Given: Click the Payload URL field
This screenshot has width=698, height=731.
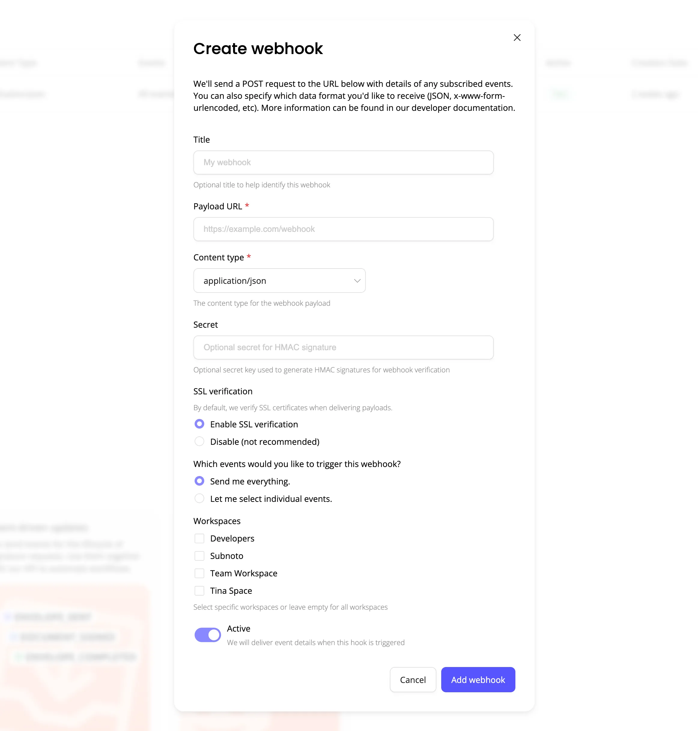Looking at the screenshot, I should [x=343, y=229].
